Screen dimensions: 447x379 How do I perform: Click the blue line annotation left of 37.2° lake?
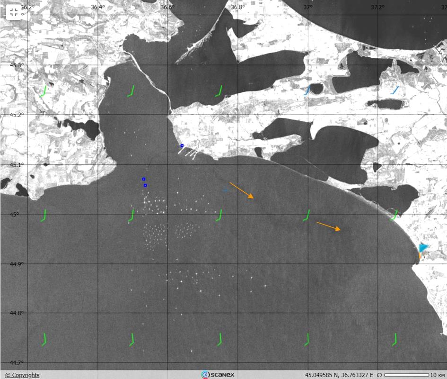coord(307,91)
